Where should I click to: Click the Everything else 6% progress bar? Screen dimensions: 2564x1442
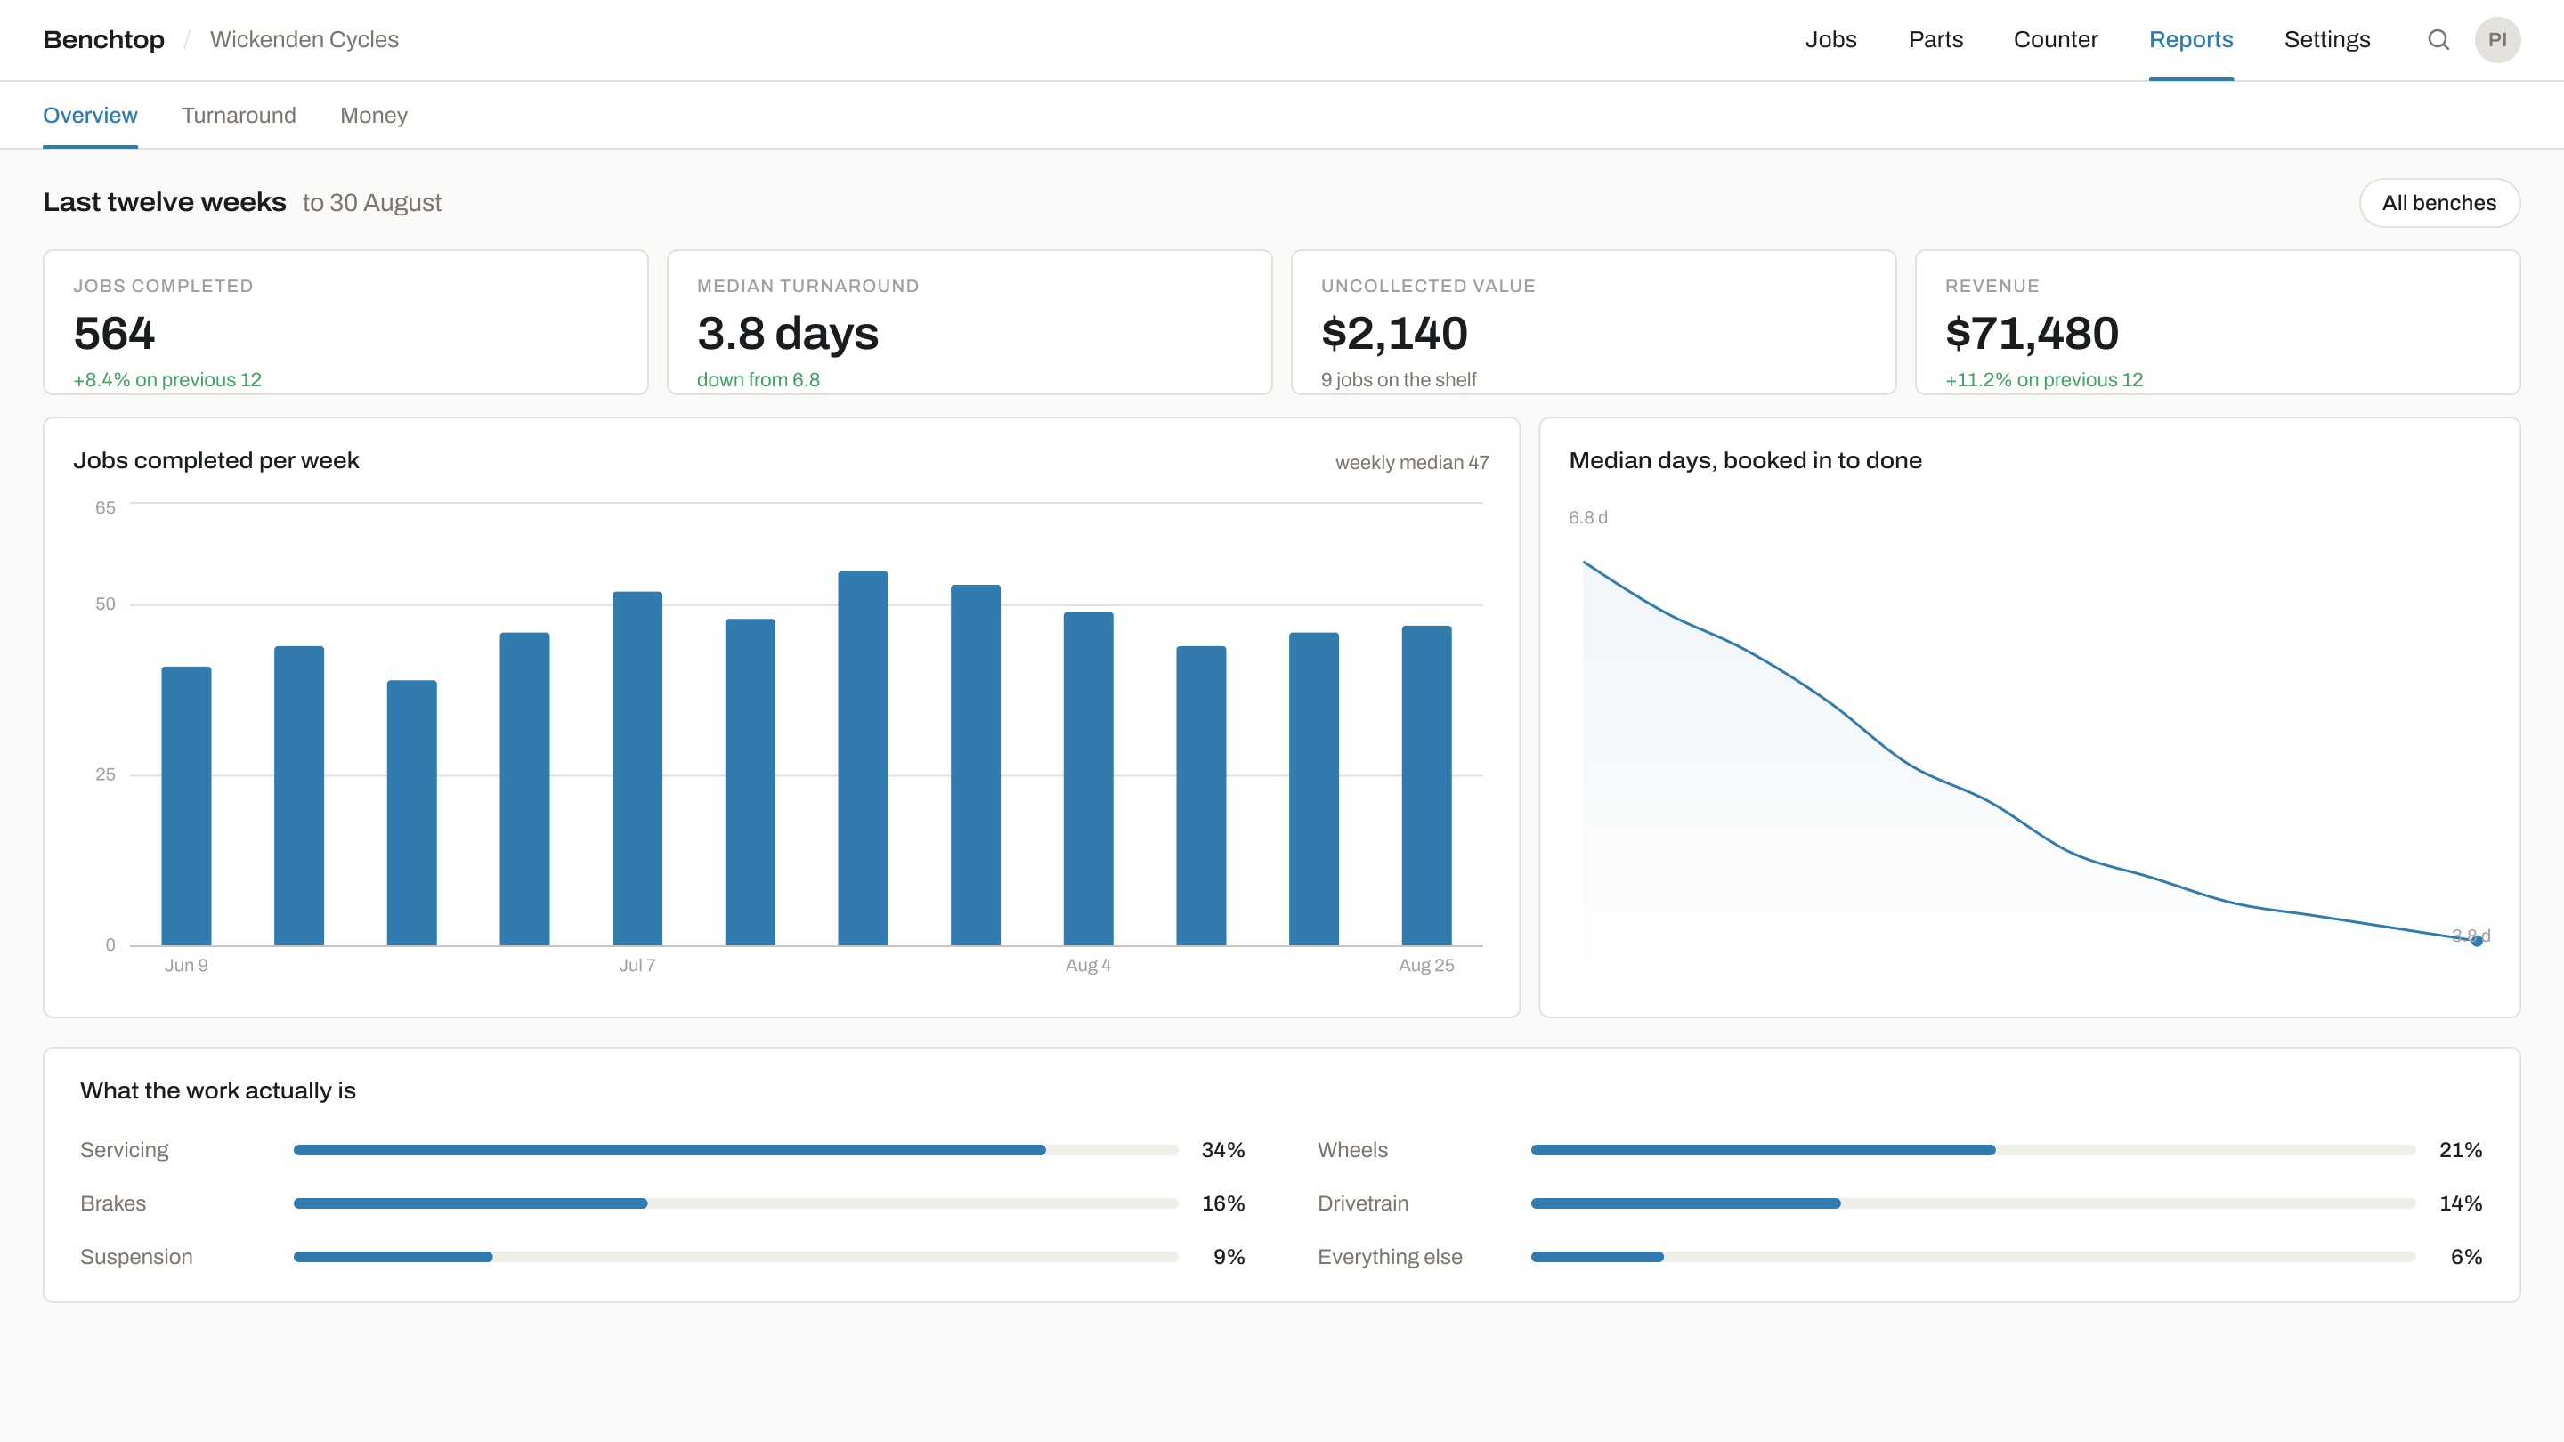(x=1973, y=1257)
